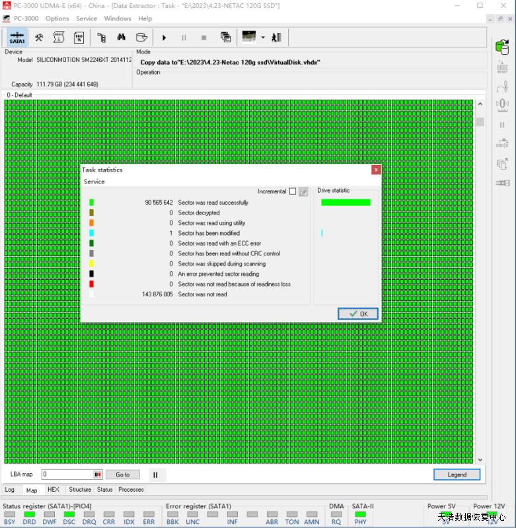Click the green successfully-read sector color swatch
516x528 pixels.
point(92,203)
